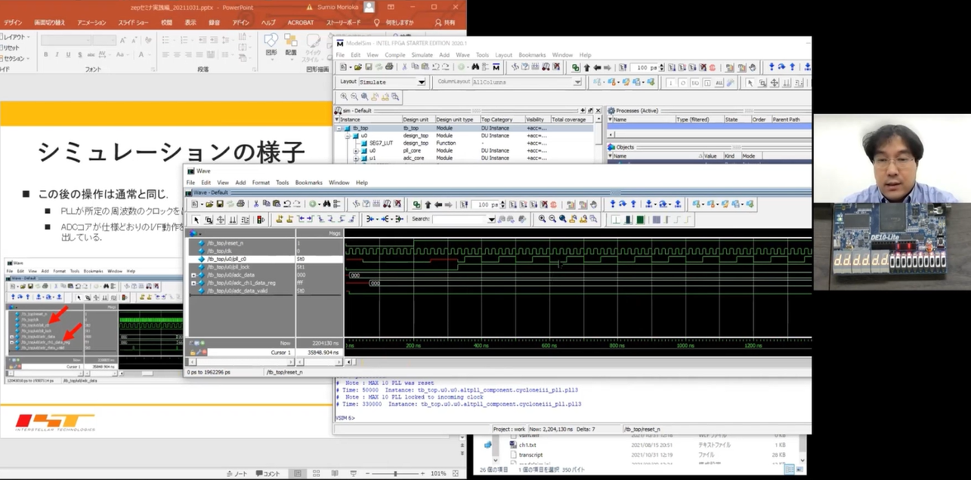Open the Bookmarks menu in Wave window

(x=308, y=183)
